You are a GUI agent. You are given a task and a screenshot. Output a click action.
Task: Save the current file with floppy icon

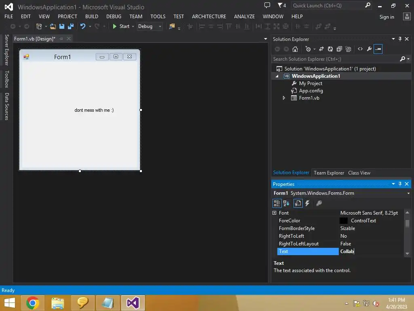click(62, 26)
